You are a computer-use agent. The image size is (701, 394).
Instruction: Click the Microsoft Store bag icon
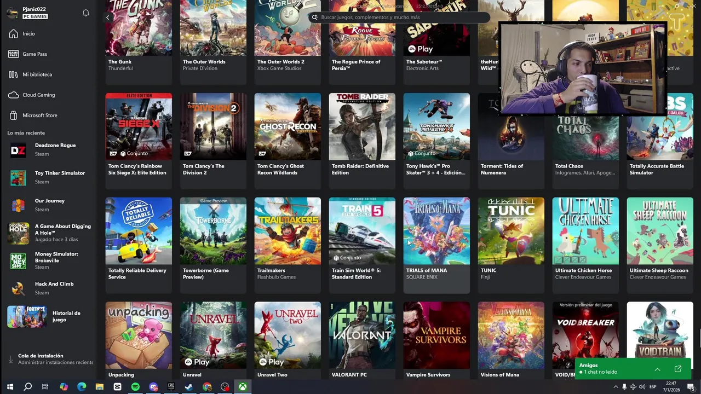pos(14,115)
